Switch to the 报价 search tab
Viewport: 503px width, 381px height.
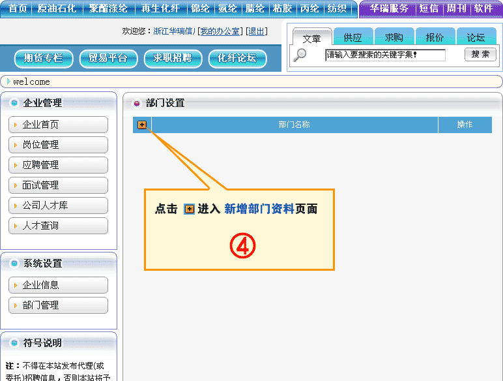(x=435, y=38)
